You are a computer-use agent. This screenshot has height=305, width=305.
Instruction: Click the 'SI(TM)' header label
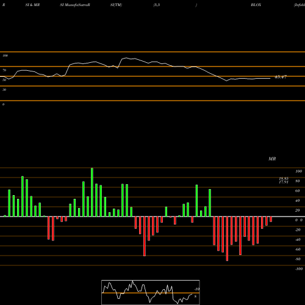coord(116,5)
